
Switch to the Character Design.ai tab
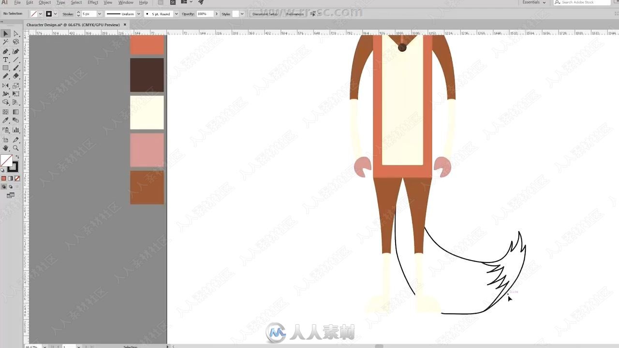click(x=73, y=25)
